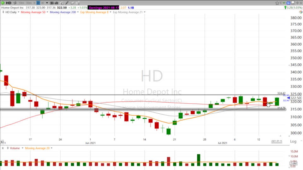This screenshot has height=170, width=303.
Task: Click the add indicator icon
Action: 62,3
